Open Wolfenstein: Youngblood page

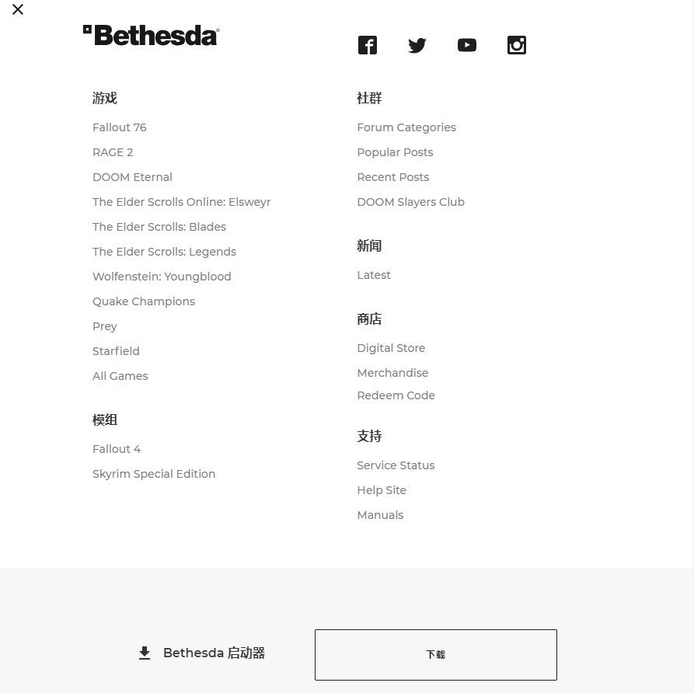pyautogui.click(x=162, y=277)
